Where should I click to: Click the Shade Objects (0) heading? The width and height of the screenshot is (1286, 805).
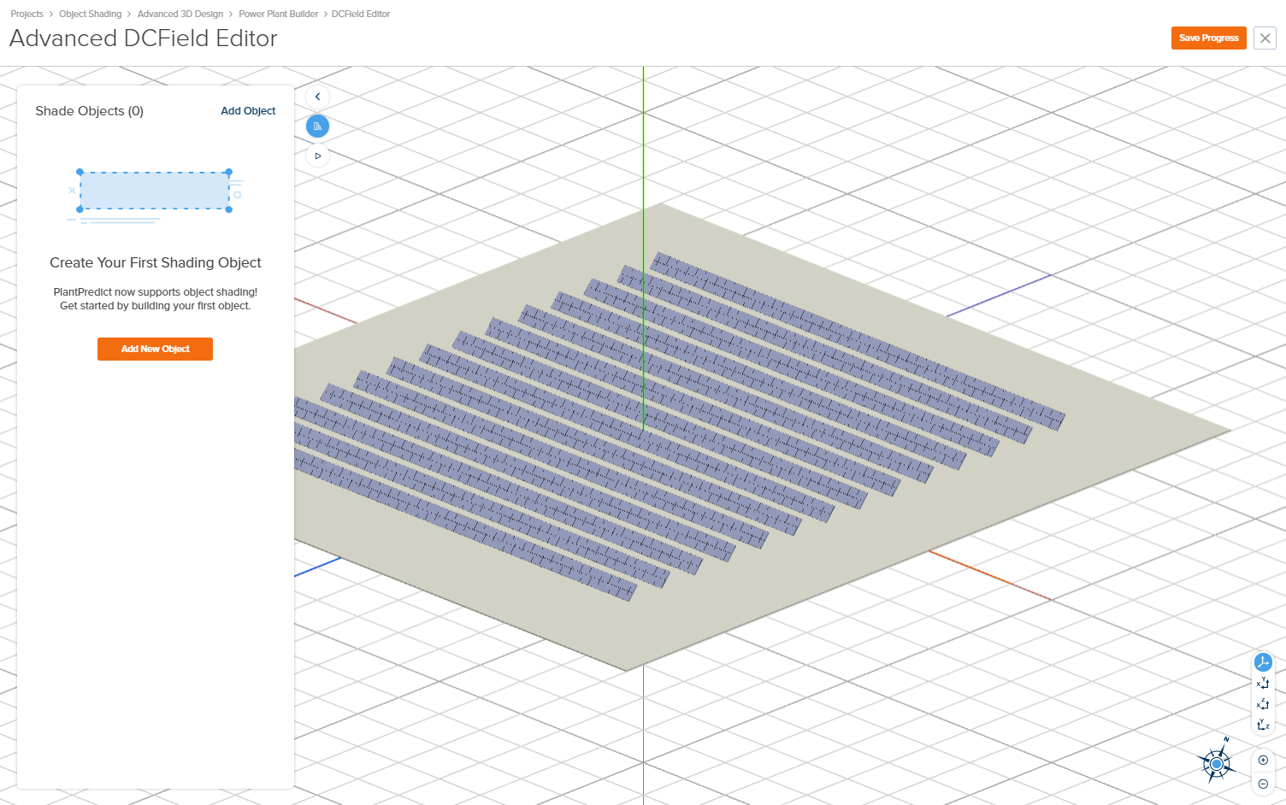89,111
